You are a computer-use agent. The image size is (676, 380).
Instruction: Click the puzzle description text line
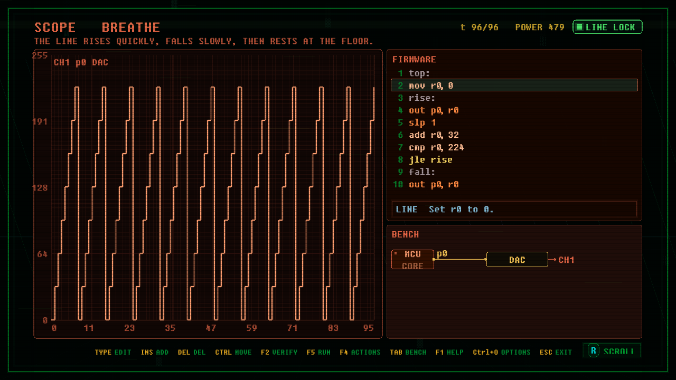coord(204,41)
